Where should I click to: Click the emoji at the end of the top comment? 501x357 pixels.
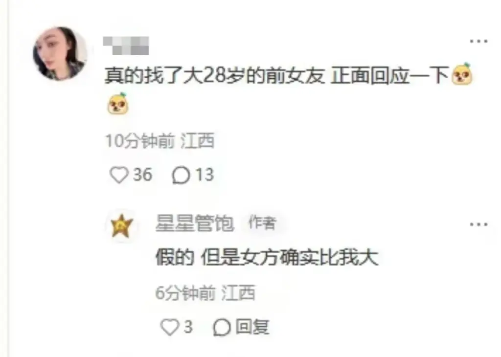[461, 74]
